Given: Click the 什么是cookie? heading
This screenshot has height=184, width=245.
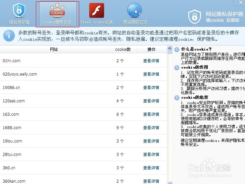Looking at the screenshot, I should click(x=196, y=49).
